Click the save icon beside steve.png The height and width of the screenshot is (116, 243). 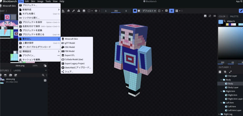tap(45, 80)
